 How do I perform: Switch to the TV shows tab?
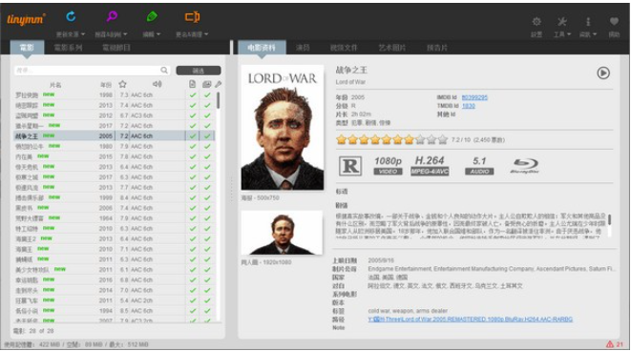click(116, 48)
